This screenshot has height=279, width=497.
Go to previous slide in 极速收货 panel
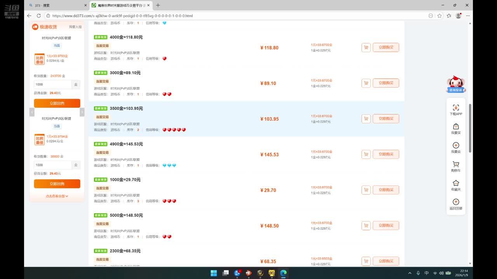[x=32, y=112]
